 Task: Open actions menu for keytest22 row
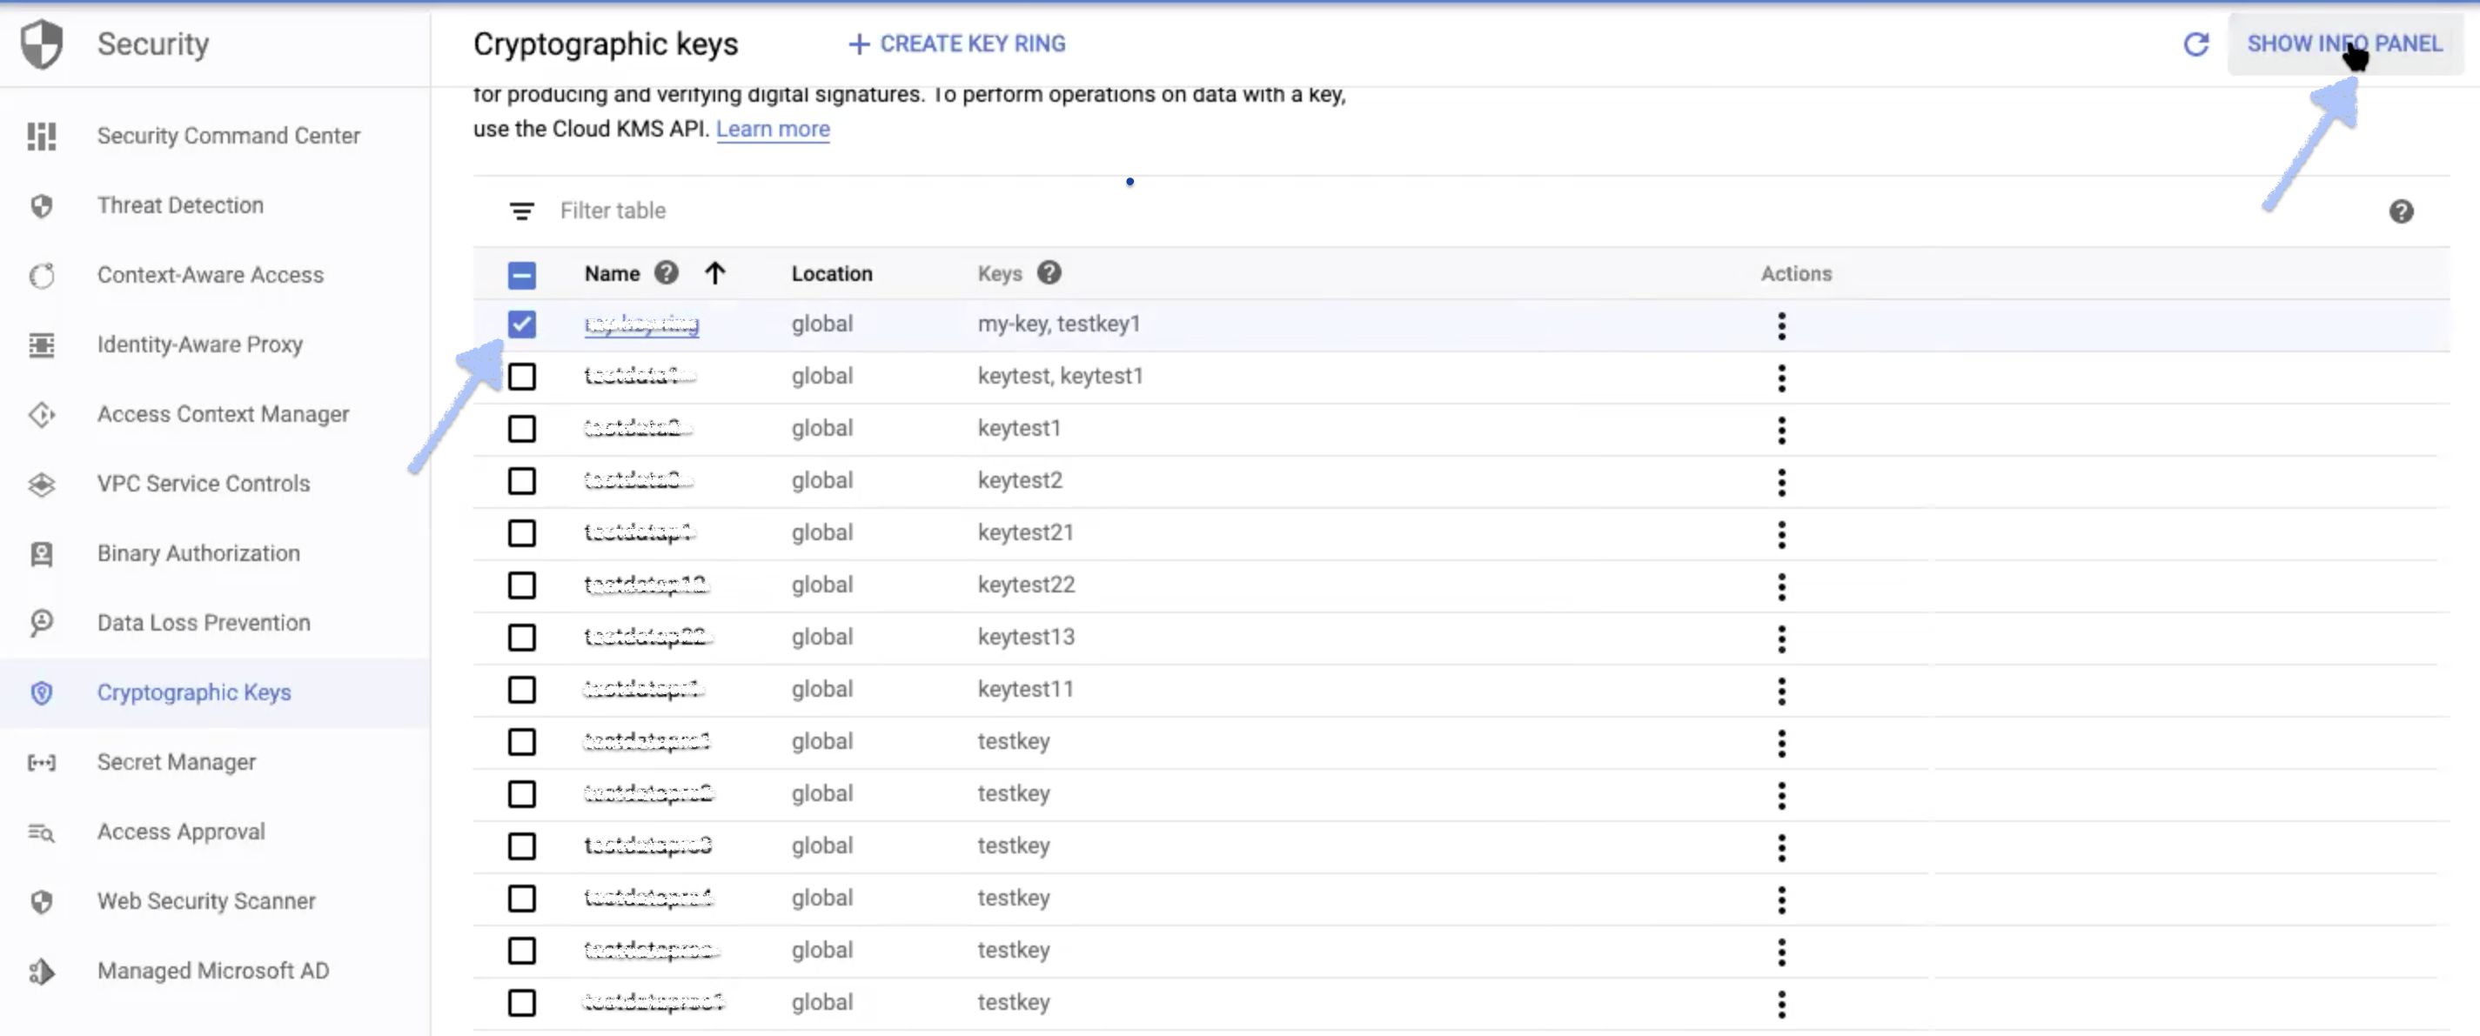point(1781,586)
